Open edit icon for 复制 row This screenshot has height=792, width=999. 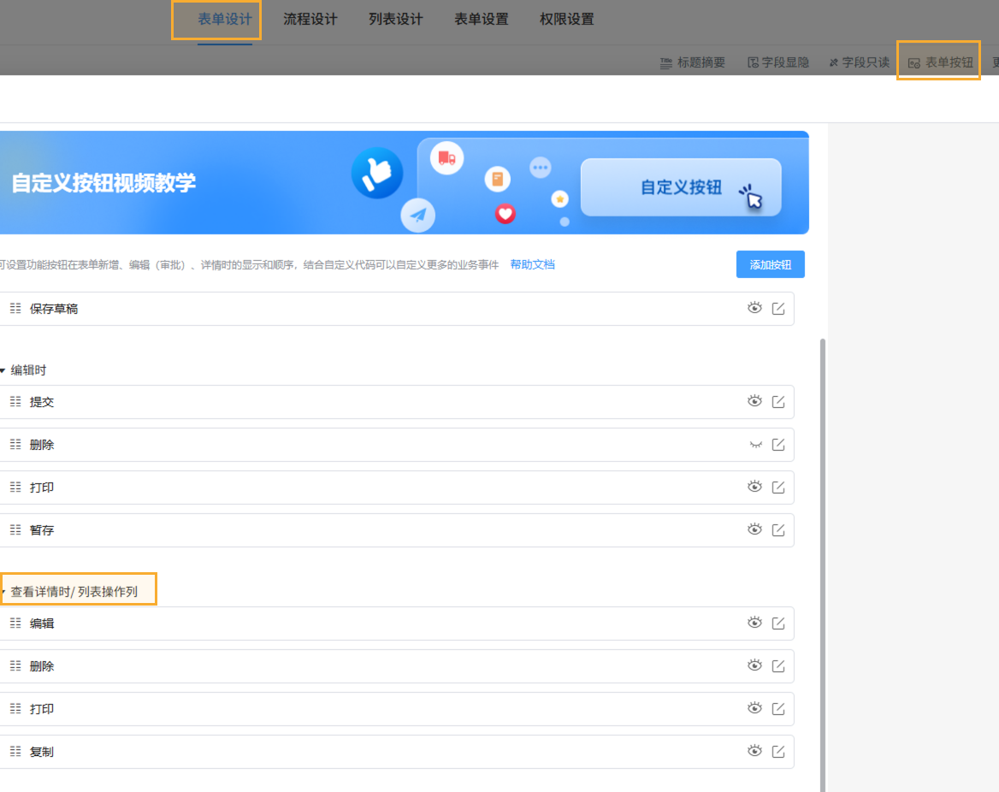pos(778,751)
